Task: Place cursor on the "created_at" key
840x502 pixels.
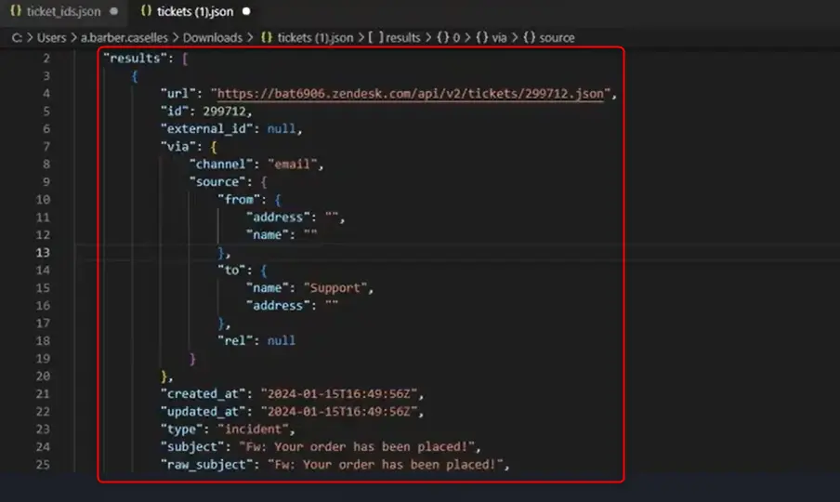Action: point(205,394)
